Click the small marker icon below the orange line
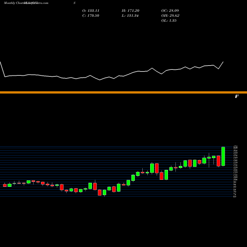Viewport: 247px width, 247px height. pos(237,96)
